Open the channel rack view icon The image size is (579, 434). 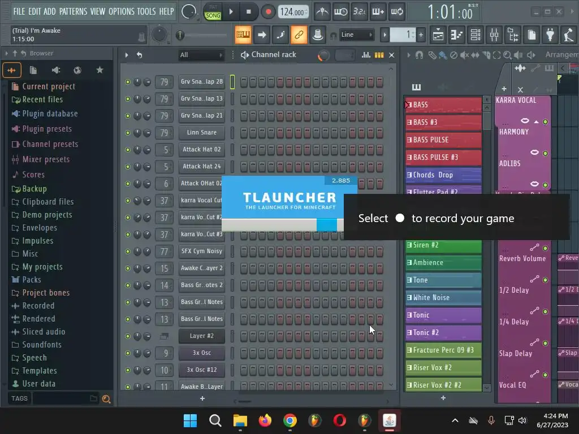[476, 35]
